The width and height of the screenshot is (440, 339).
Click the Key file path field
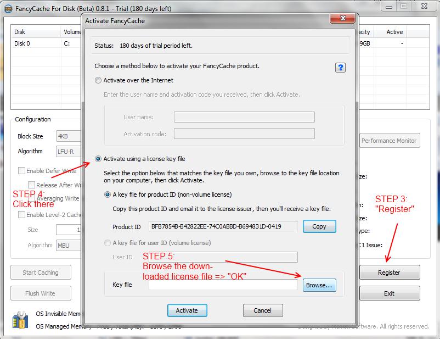tap(223, 285)
